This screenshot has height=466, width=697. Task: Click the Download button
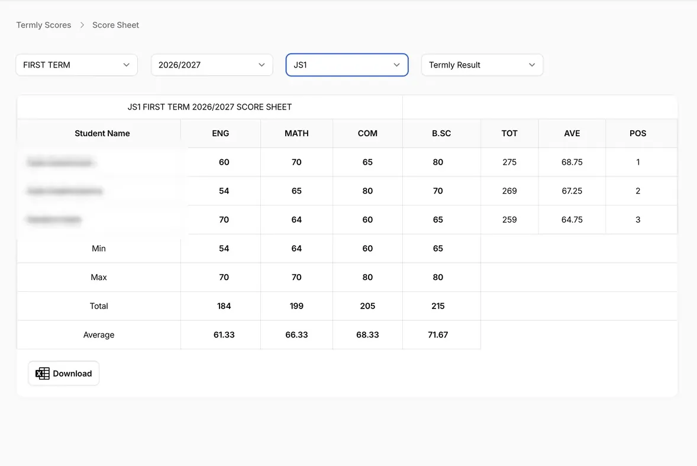[63, 374]
